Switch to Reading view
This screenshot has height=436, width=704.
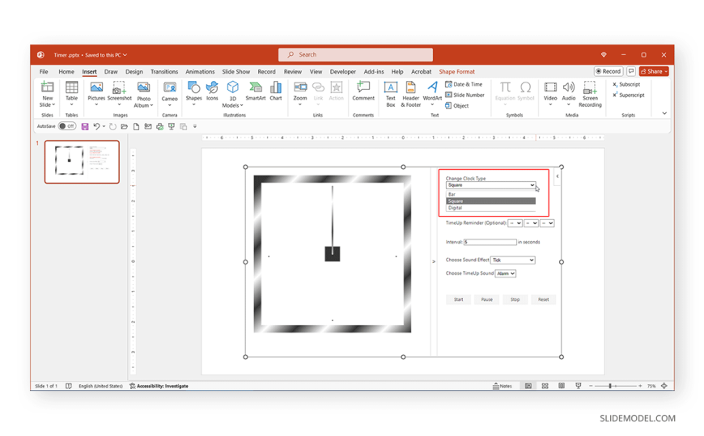tap(562, 386)
